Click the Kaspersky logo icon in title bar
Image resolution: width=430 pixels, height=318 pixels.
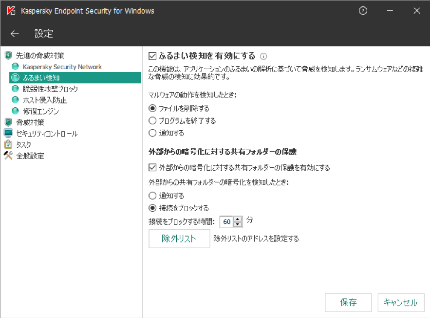click(x=11, y=11)
